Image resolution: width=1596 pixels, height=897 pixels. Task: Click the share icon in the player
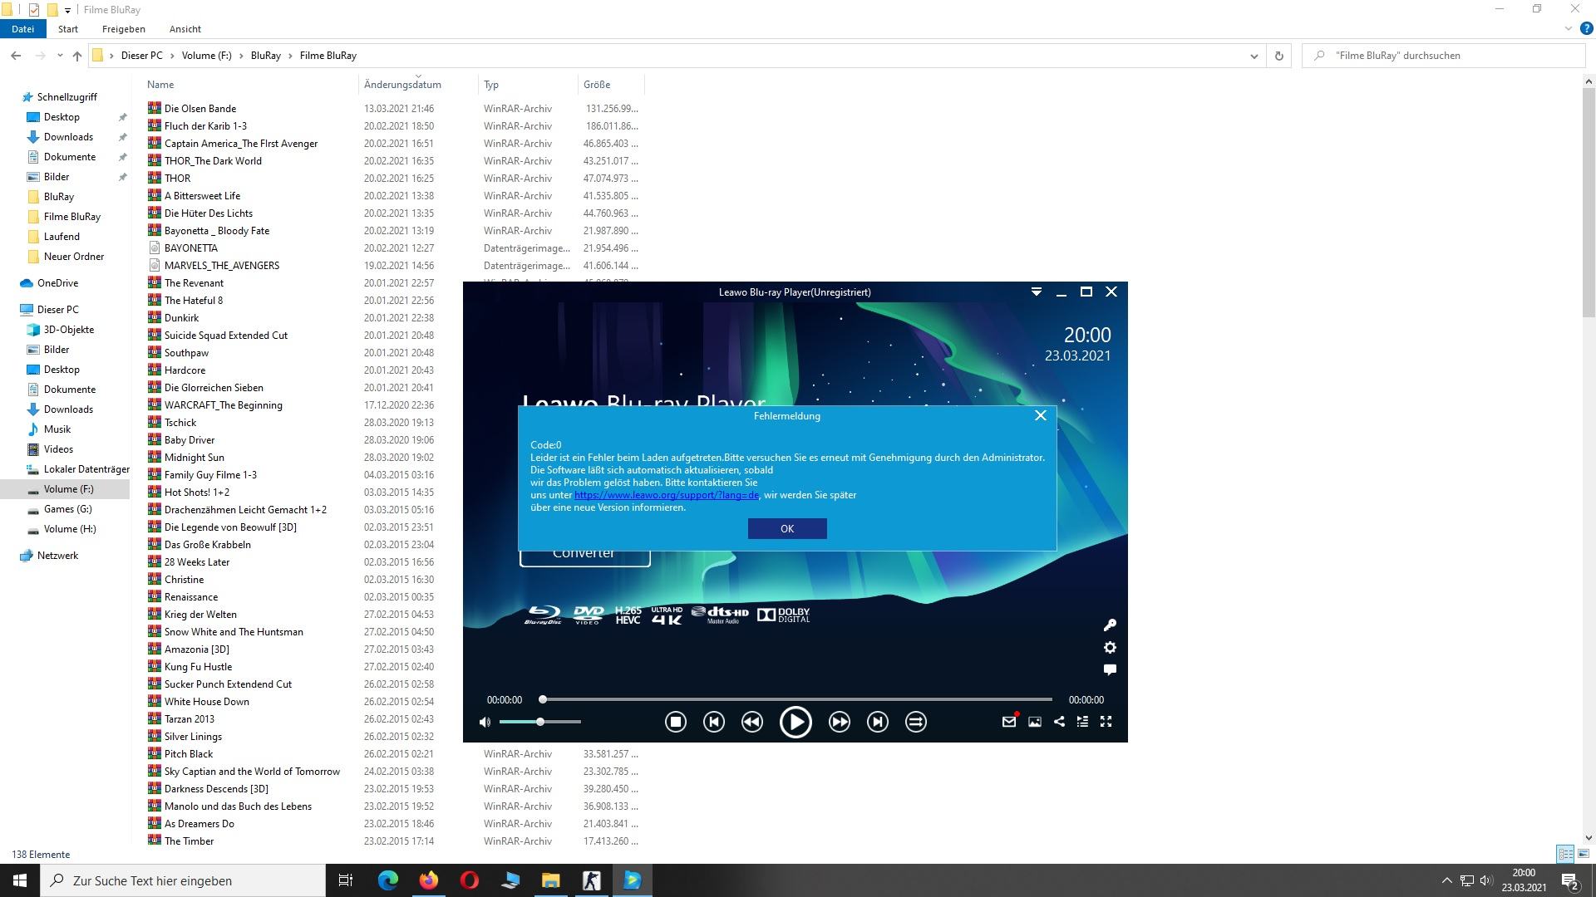tap(1059, 722)
